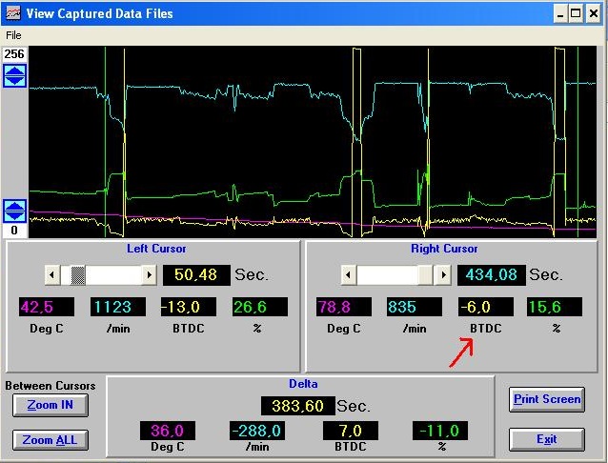Click Right Cursor temperature value 78,8

click(x=344, y=307)
